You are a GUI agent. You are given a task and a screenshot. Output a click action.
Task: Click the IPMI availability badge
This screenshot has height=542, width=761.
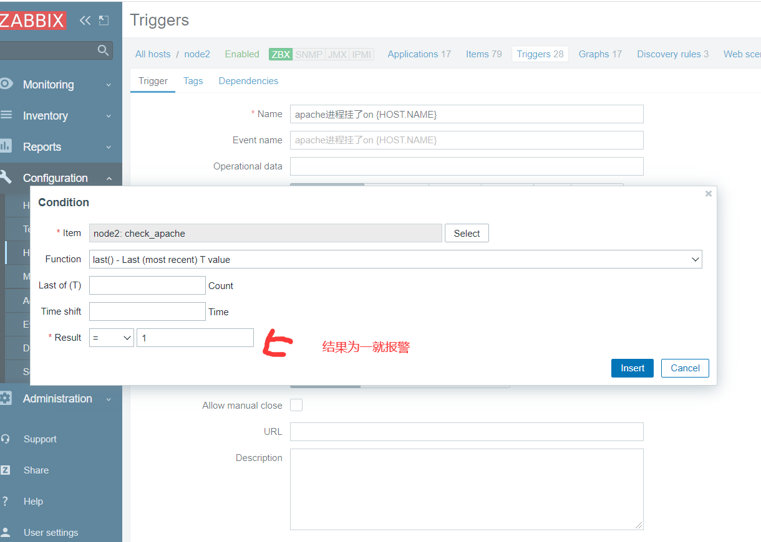pos(361,54)
